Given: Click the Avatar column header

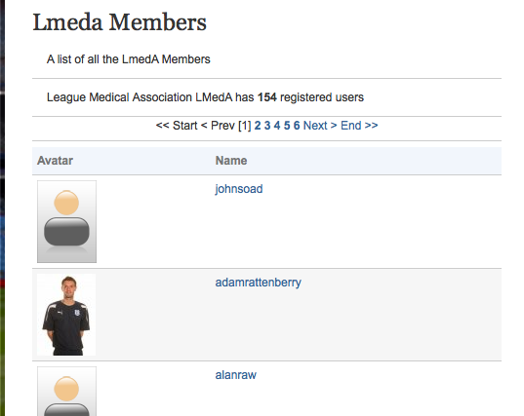Looking at the screenshot, I should click(55, 161).
